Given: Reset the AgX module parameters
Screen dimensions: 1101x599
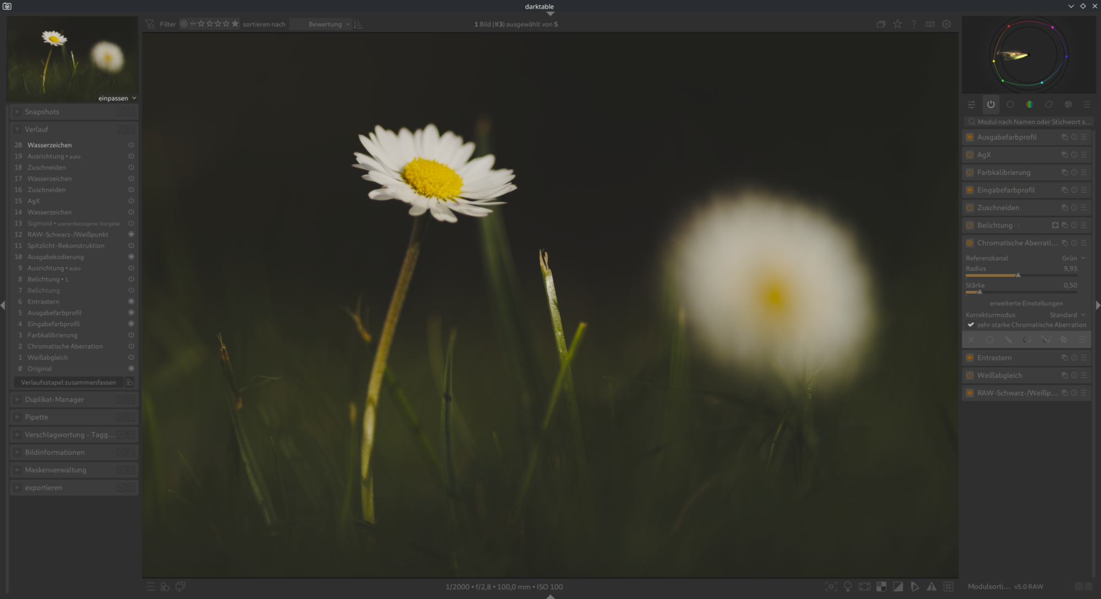Looking at the screenshot, I should tap(1074, 155).
